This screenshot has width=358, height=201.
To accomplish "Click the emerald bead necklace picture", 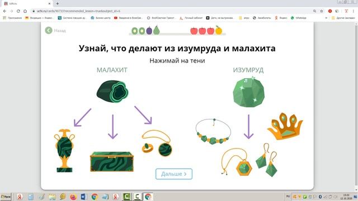I will coord(213,132).
